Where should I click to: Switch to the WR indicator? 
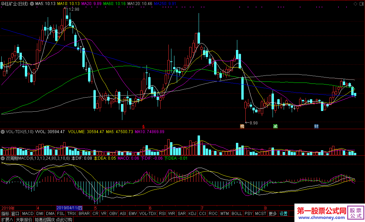pos(171,214)
